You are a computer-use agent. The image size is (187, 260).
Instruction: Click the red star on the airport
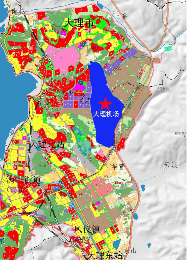(105, 103)
